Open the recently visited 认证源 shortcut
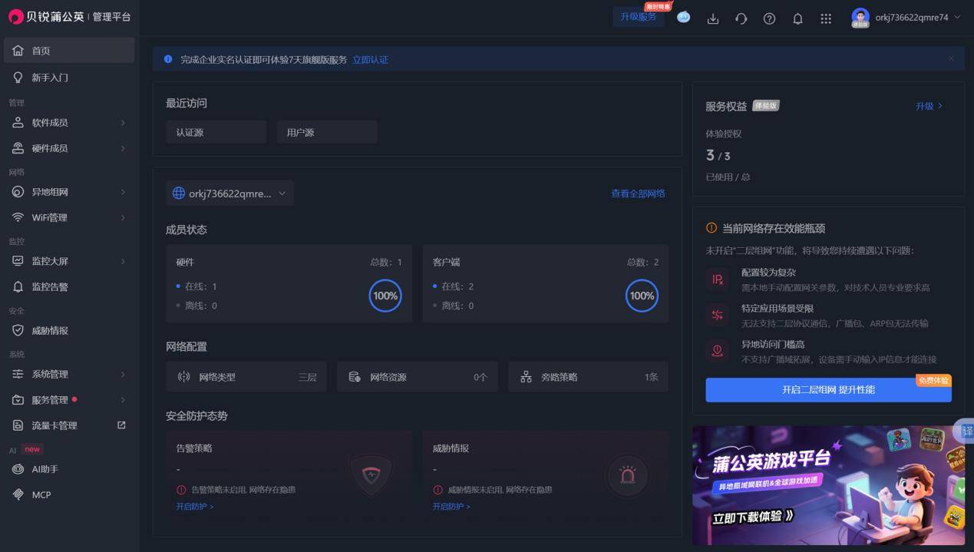This screenshot has width=974, height=552. coord(216,132)
